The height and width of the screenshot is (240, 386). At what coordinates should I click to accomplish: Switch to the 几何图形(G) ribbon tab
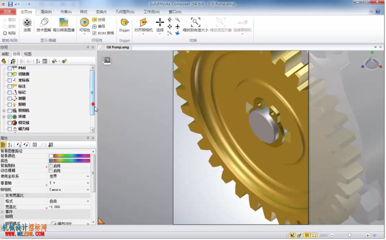(x=125, y=12)
